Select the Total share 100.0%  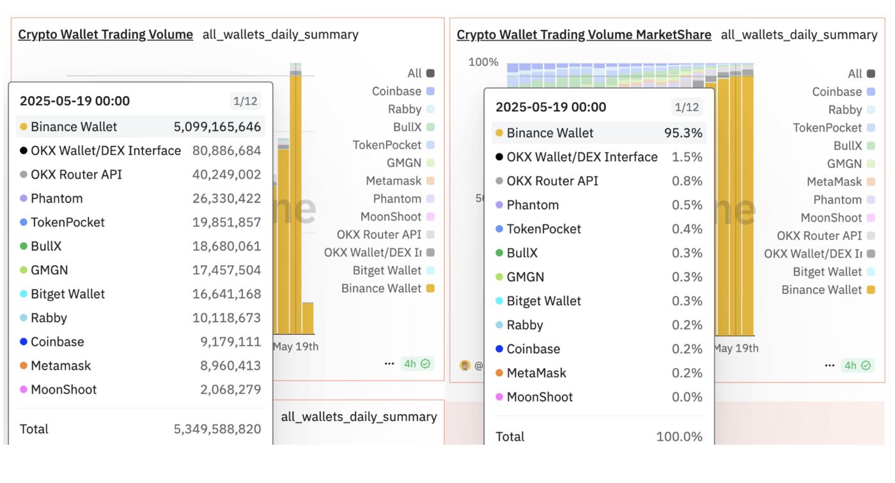(x=680, y=437)
